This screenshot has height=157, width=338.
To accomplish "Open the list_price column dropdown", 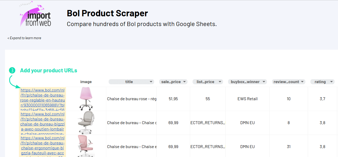I will click(x=220, y=82).
